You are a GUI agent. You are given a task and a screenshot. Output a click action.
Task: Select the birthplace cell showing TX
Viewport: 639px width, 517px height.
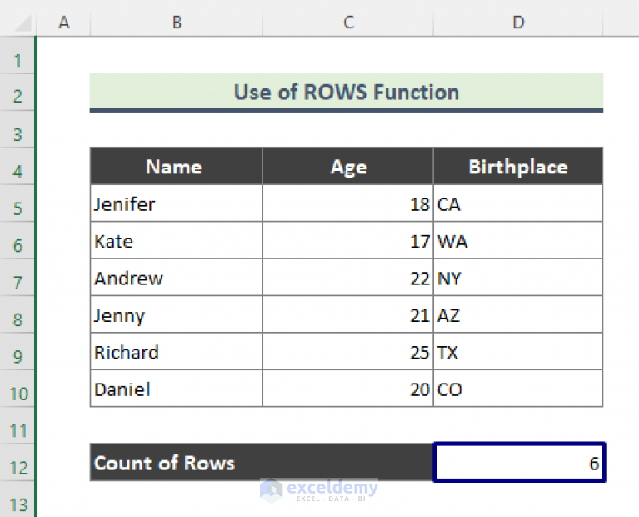(x=518, y=352)
